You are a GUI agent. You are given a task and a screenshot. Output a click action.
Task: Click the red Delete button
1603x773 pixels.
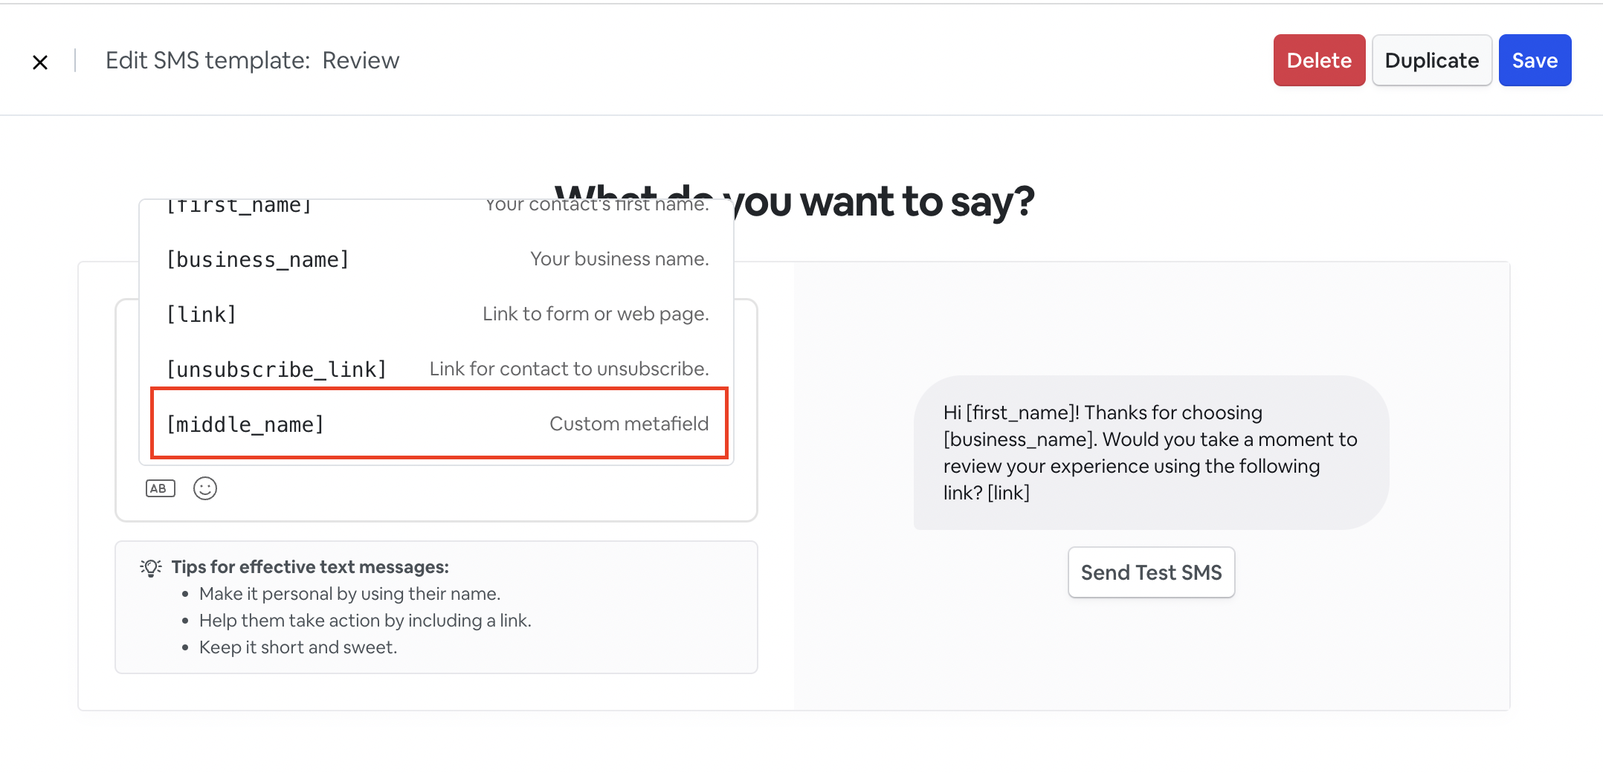[x=1319, y=60]
